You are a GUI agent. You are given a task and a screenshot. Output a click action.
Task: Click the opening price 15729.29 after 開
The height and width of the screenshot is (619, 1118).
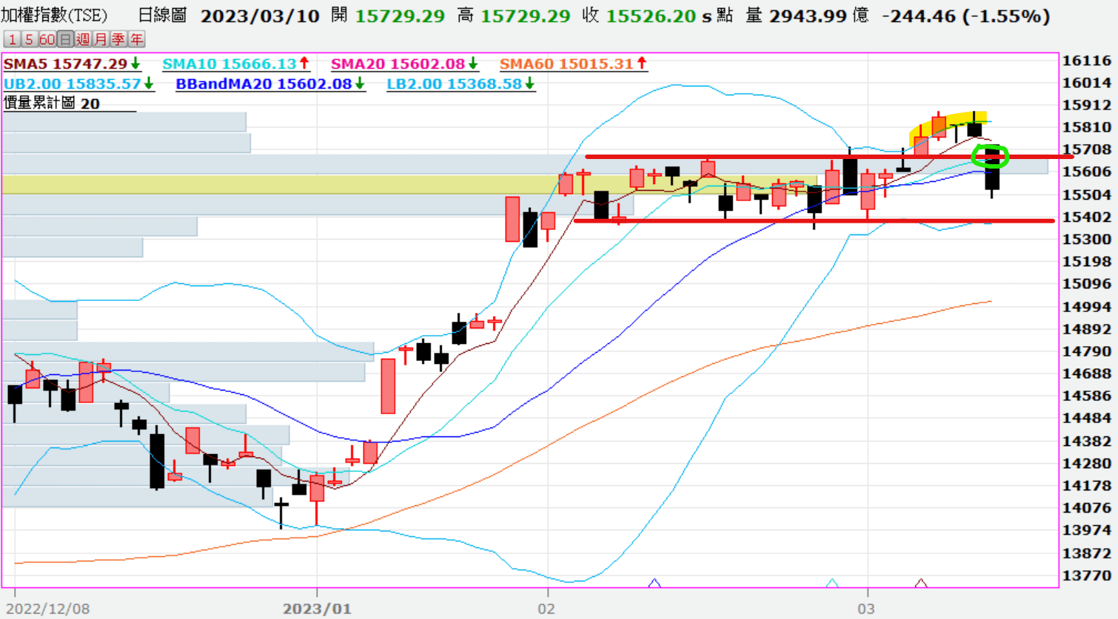pyautogui.click(x=400, y=16)
